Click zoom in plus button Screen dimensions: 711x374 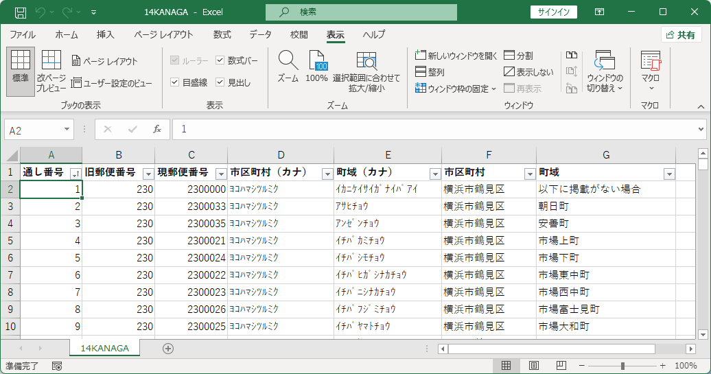coord(662,365)
